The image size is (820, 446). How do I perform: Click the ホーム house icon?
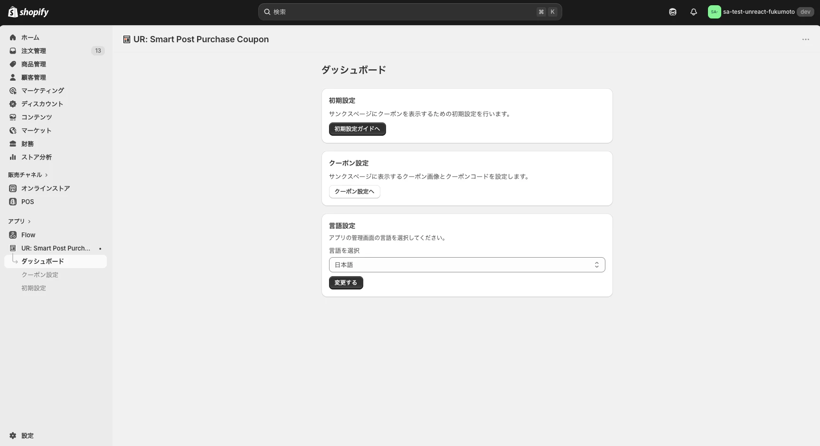[13, 37]
